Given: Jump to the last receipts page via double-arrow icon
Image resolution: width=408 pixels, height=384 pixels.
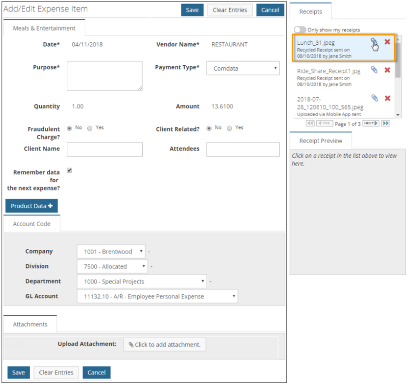Looking at the screenshot, I should pyautogui.click(x=386, y=123).
